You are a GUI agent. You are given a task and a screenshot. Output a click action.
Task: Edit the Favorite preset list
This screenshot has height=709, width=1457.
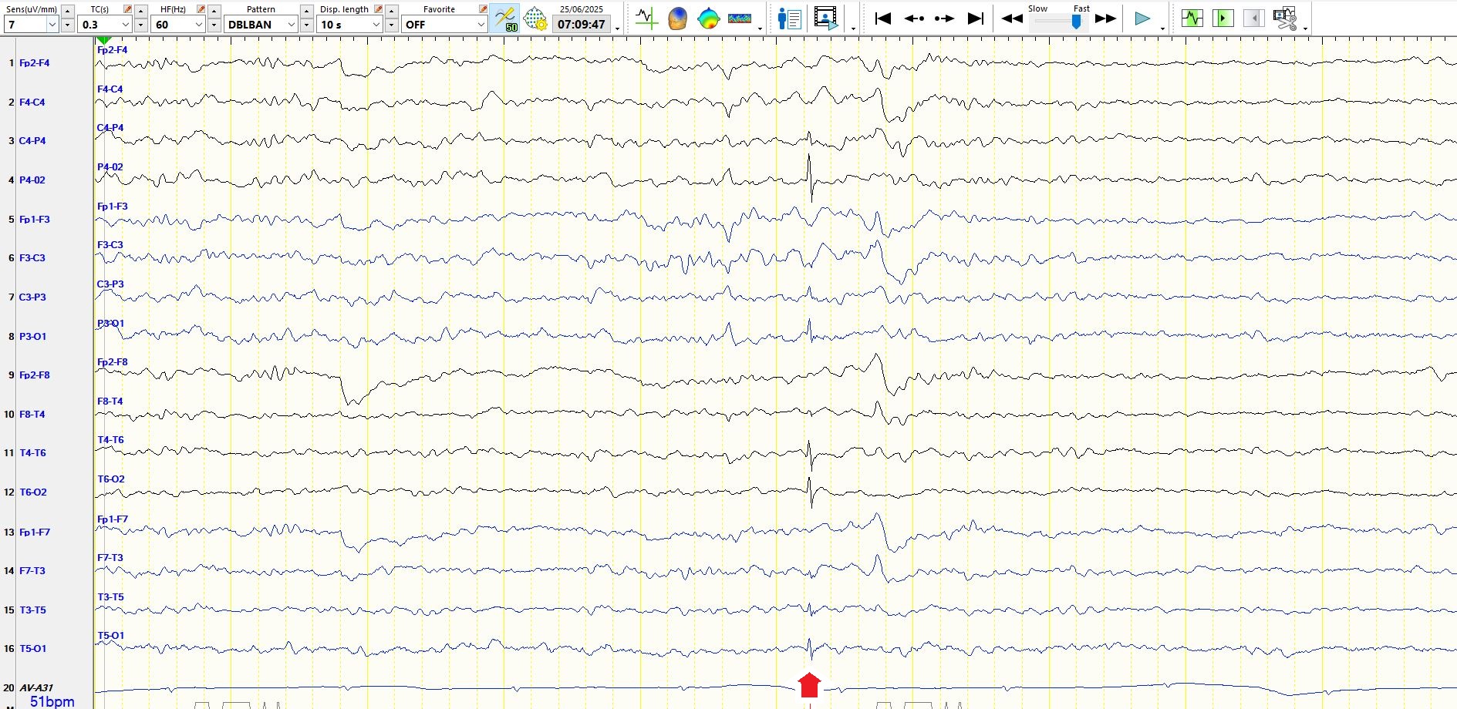483,9
